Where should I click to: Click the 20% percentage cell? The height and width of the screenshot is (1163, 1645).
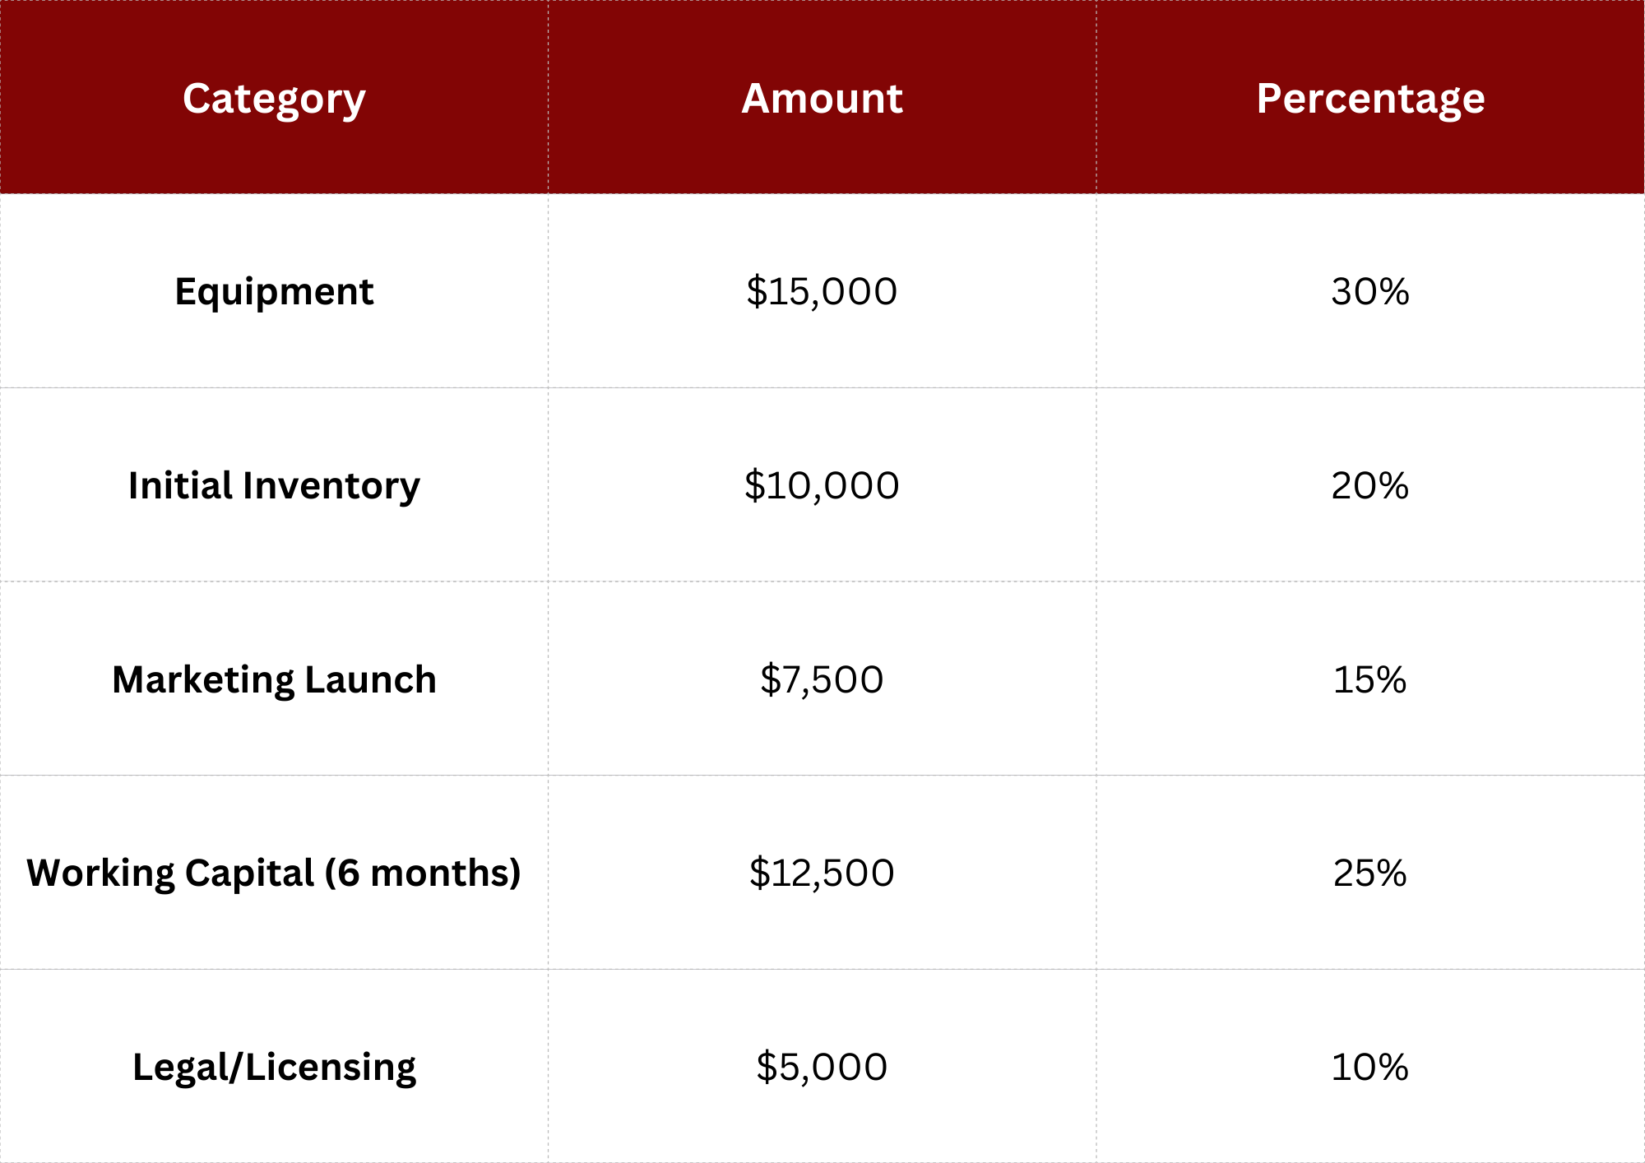click(1370, 485)
